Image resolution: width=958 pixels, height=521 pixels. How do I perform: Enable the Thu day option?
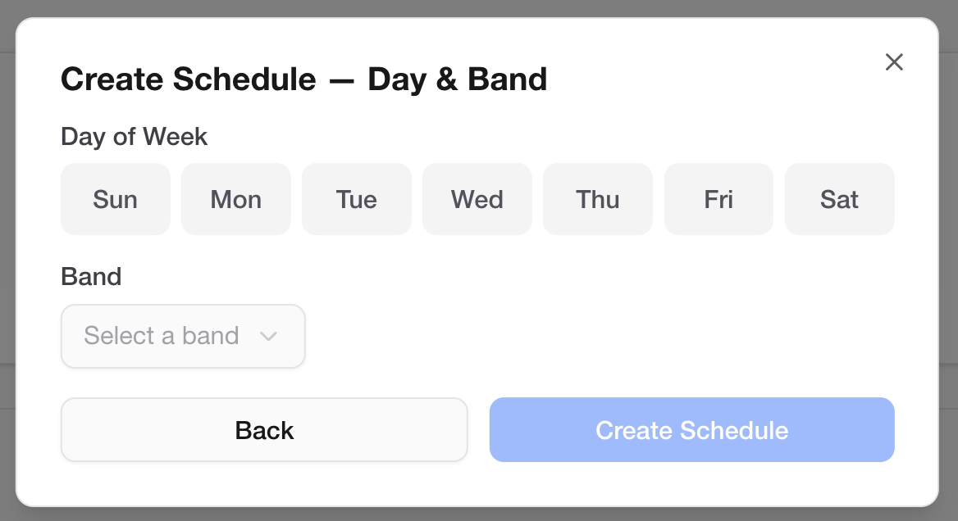598,199
